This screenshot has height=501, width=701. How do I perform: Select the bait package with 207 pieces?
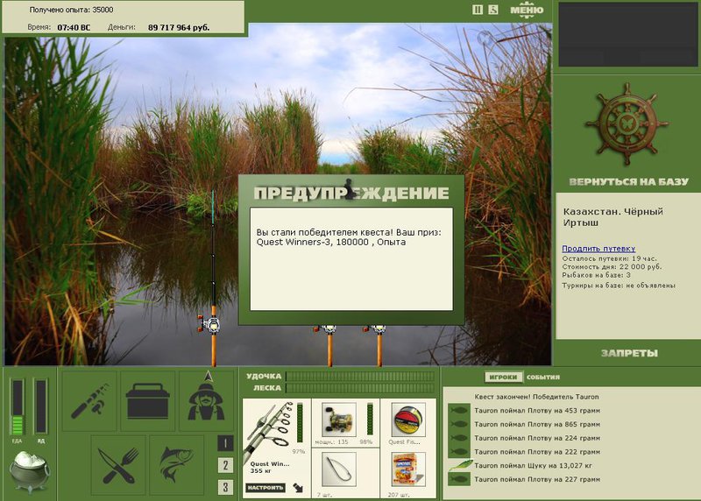coord(408,469)
